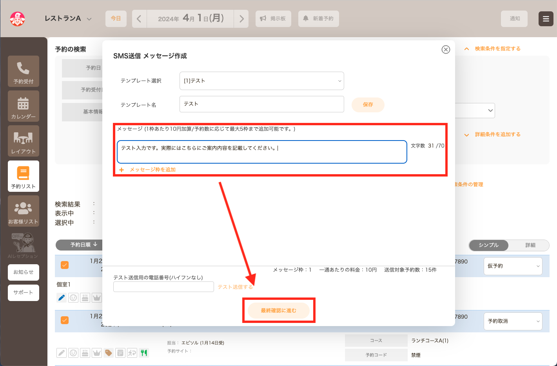Open the hamburger menu
This screenshot has width=557, height=366.
(546, 18)
